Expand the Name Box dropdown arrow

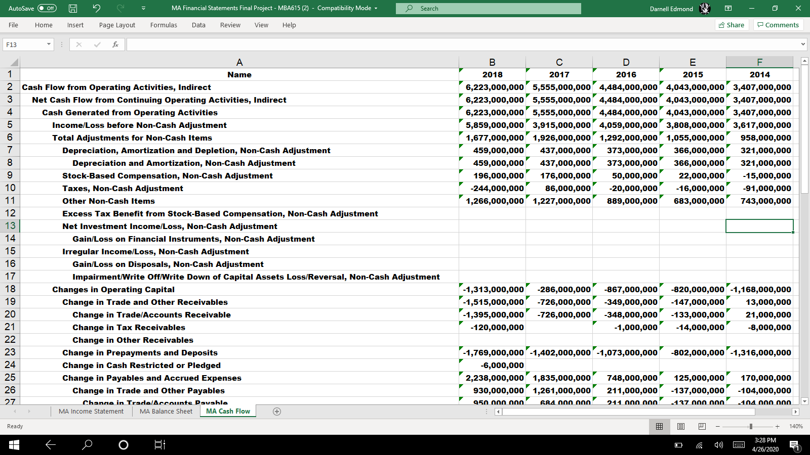[x=49, y=44]
